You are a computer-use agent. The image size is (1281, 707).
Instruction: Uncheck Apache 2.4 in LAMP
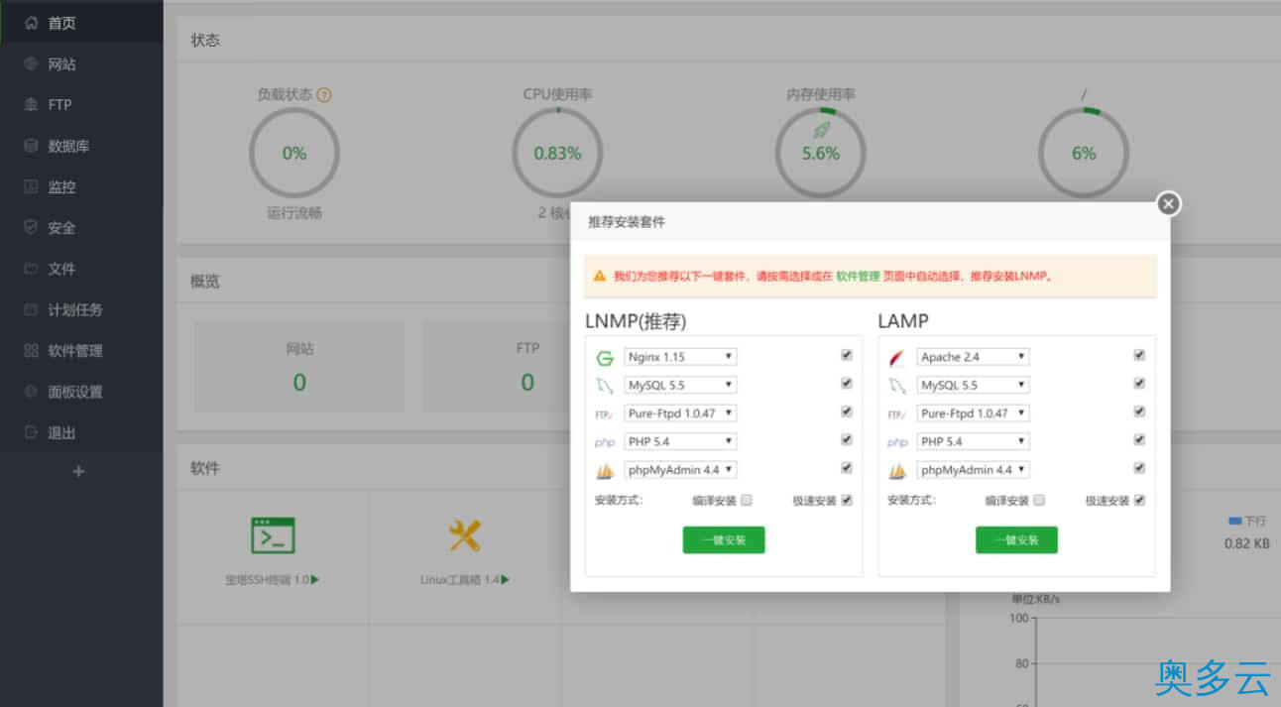pos(1139,354)
